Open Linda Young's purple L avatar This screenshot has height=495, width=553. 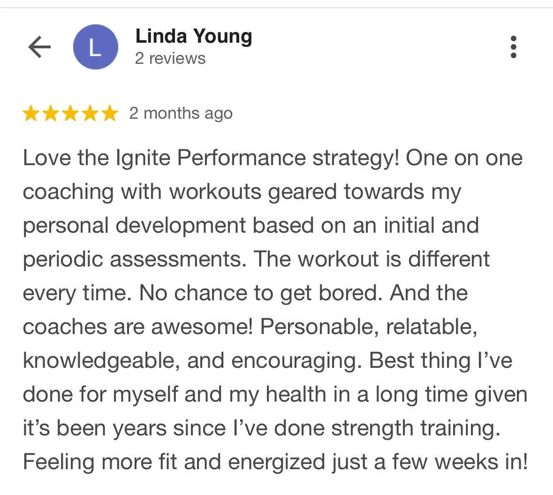tap(95, 47)
